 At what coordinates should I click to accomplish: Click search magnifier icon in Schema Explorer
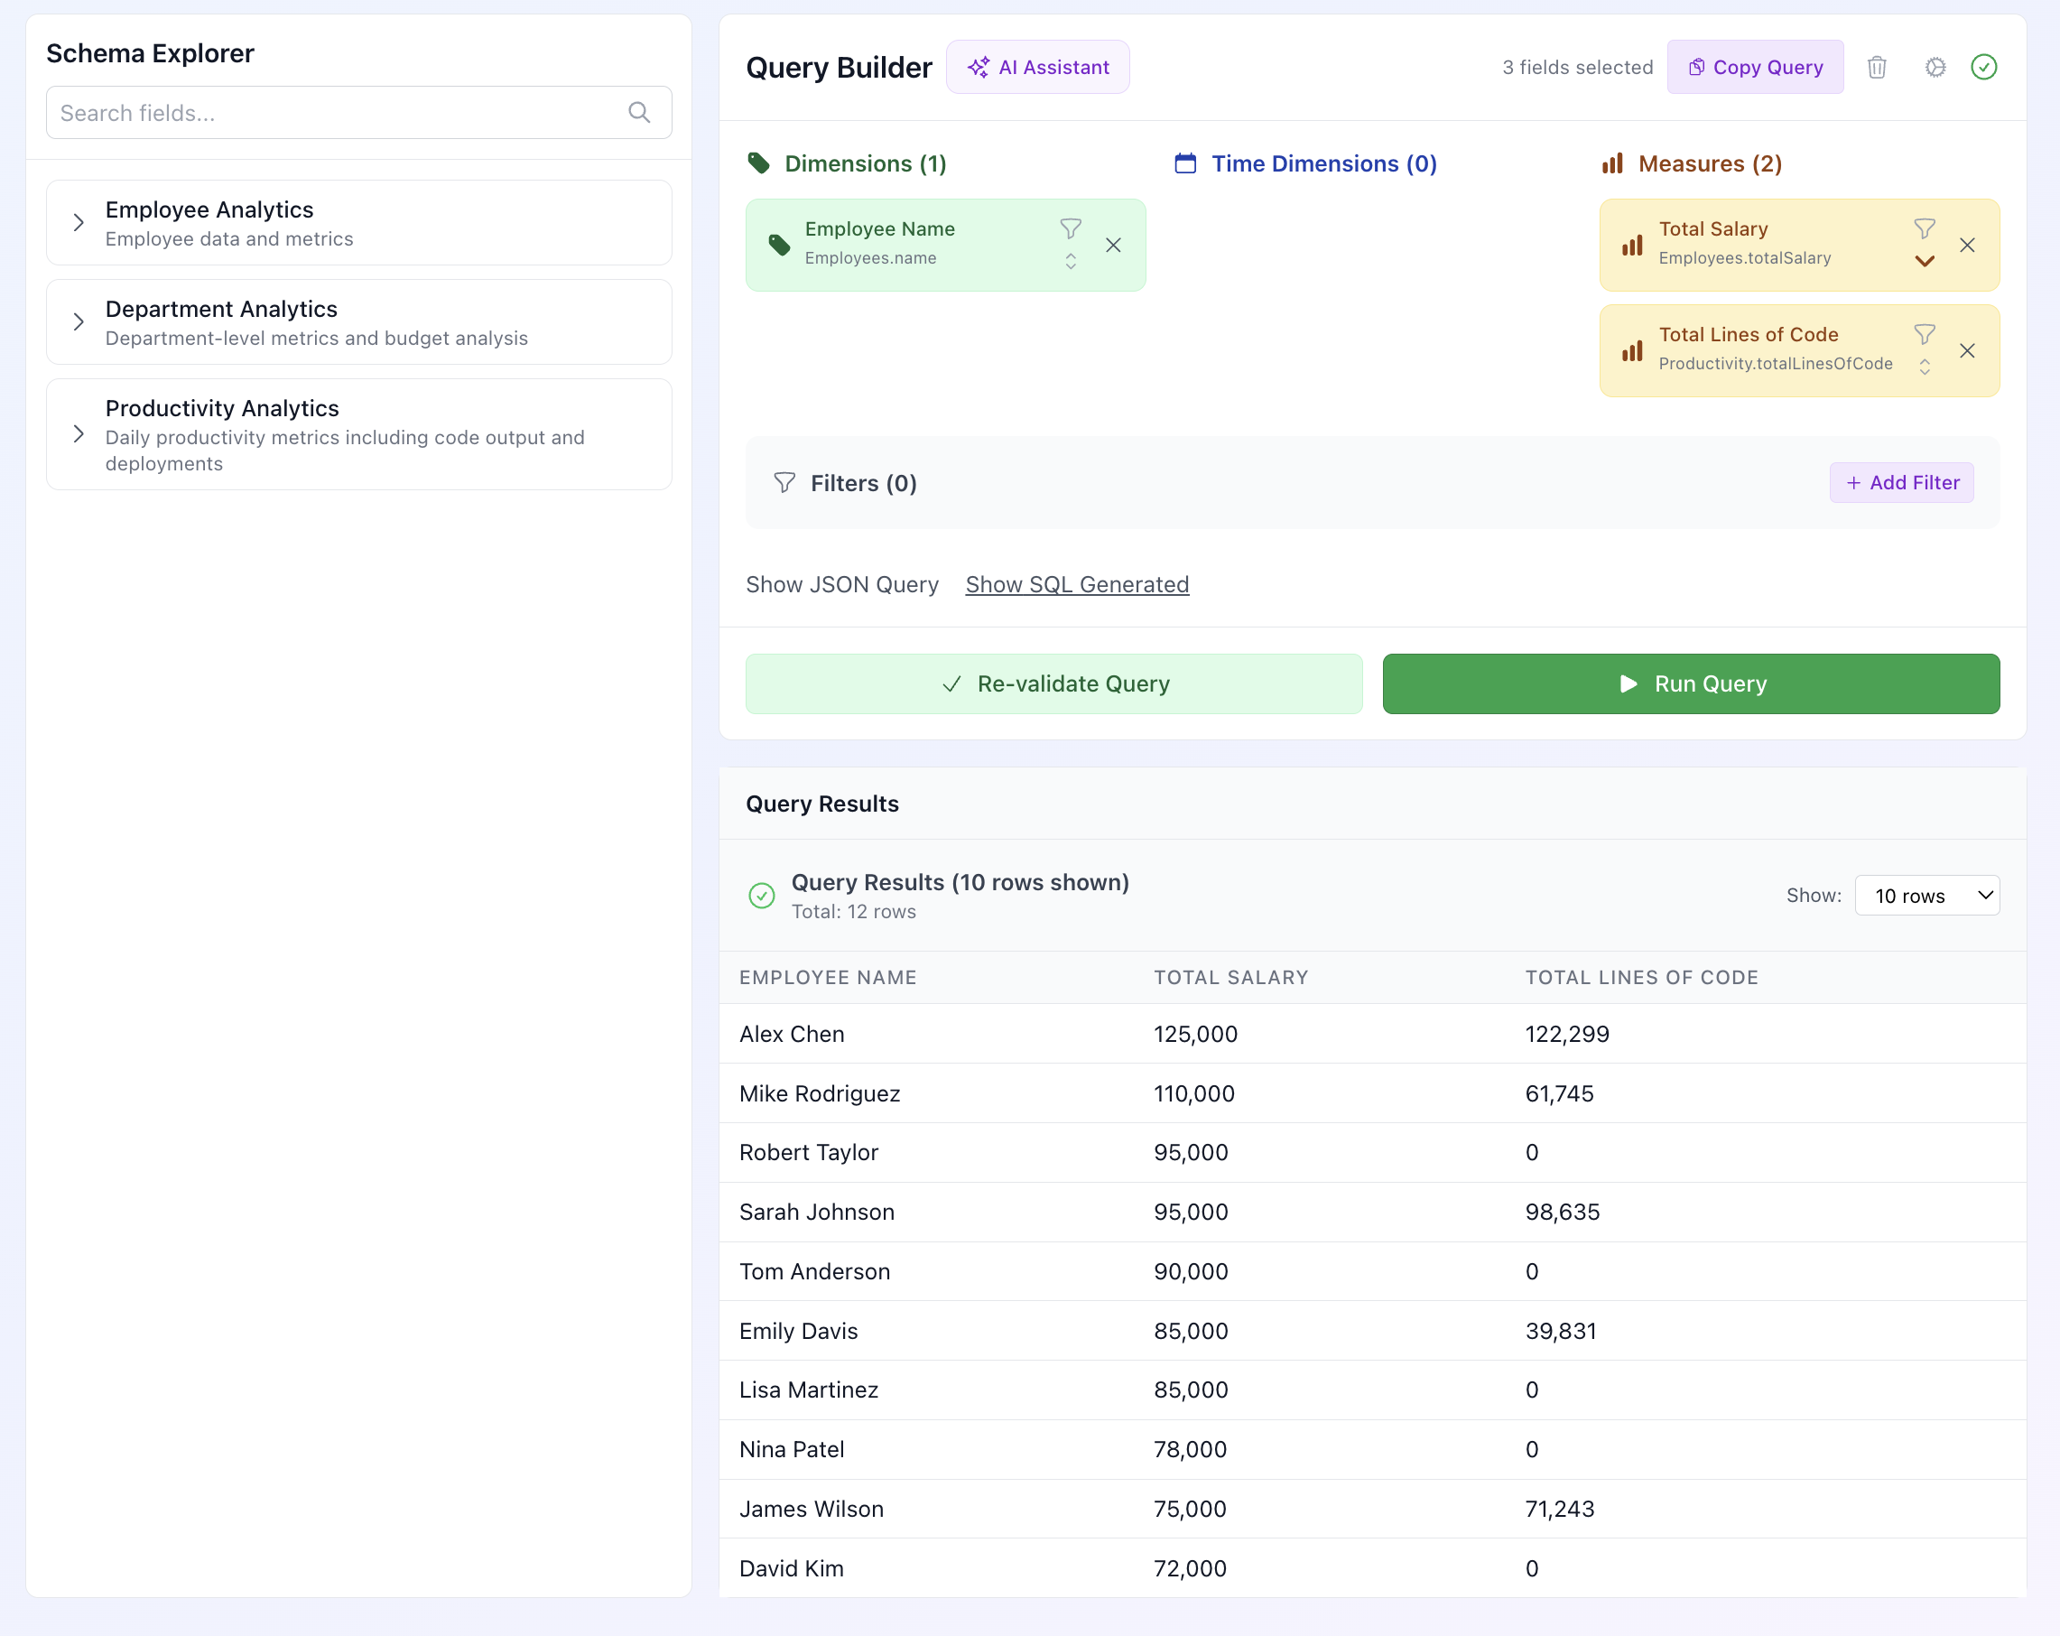tap(639, 113)
